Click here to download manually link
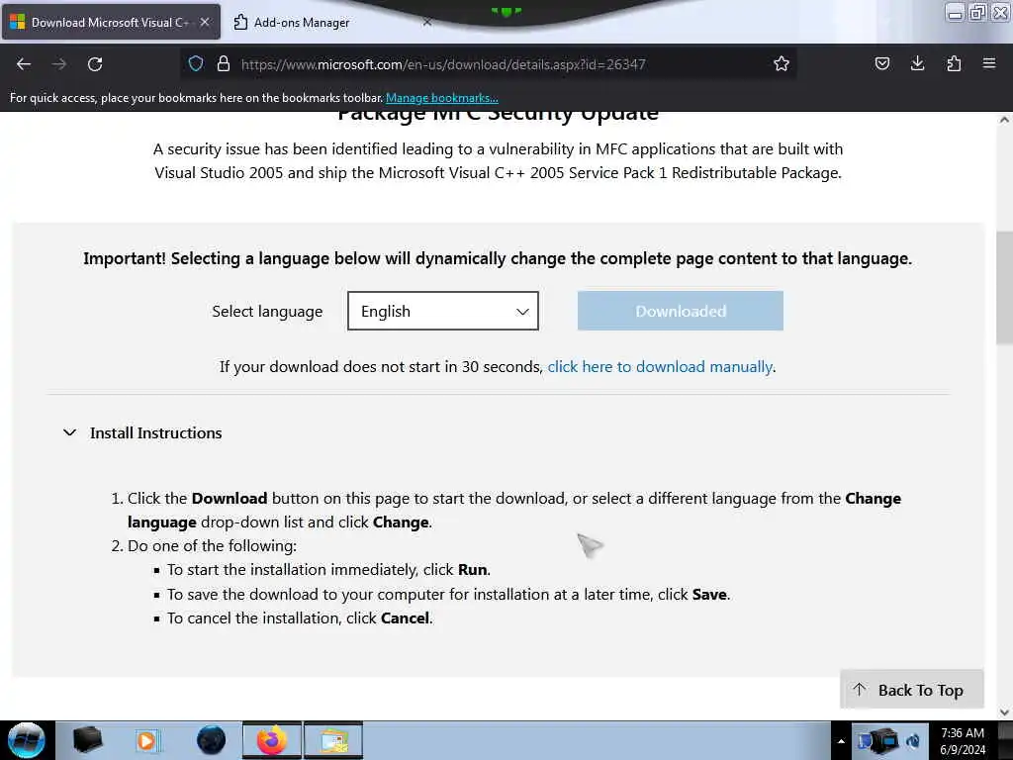 pos(660,367)
